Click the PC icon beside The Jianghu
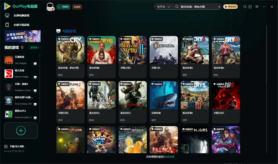 (x=35, y=64)
